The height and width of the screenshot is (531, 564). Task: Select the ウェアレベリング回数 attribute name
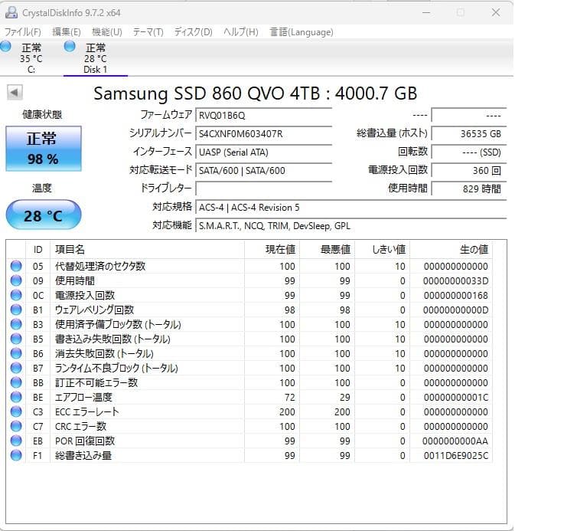[x=94, y=310]
